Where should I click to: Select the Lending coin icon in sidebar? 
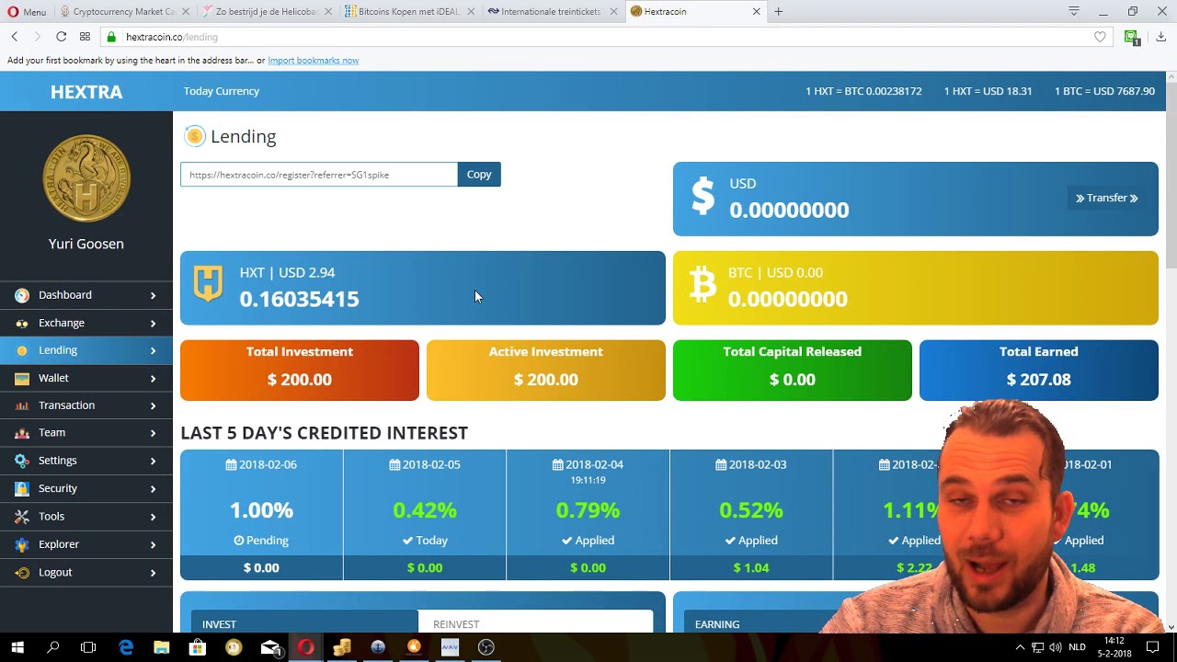click(x=22, y=350)
